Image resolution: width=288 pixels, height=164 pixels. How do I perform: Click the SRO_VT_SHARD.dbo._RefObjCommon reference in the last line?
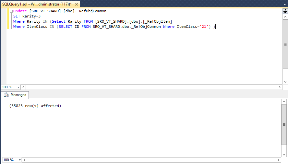(x=127, y=27)
